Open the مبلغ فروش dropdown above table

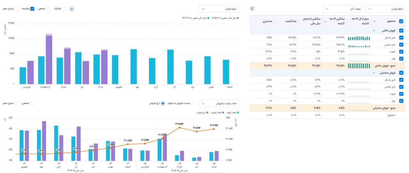coord(385,9)
